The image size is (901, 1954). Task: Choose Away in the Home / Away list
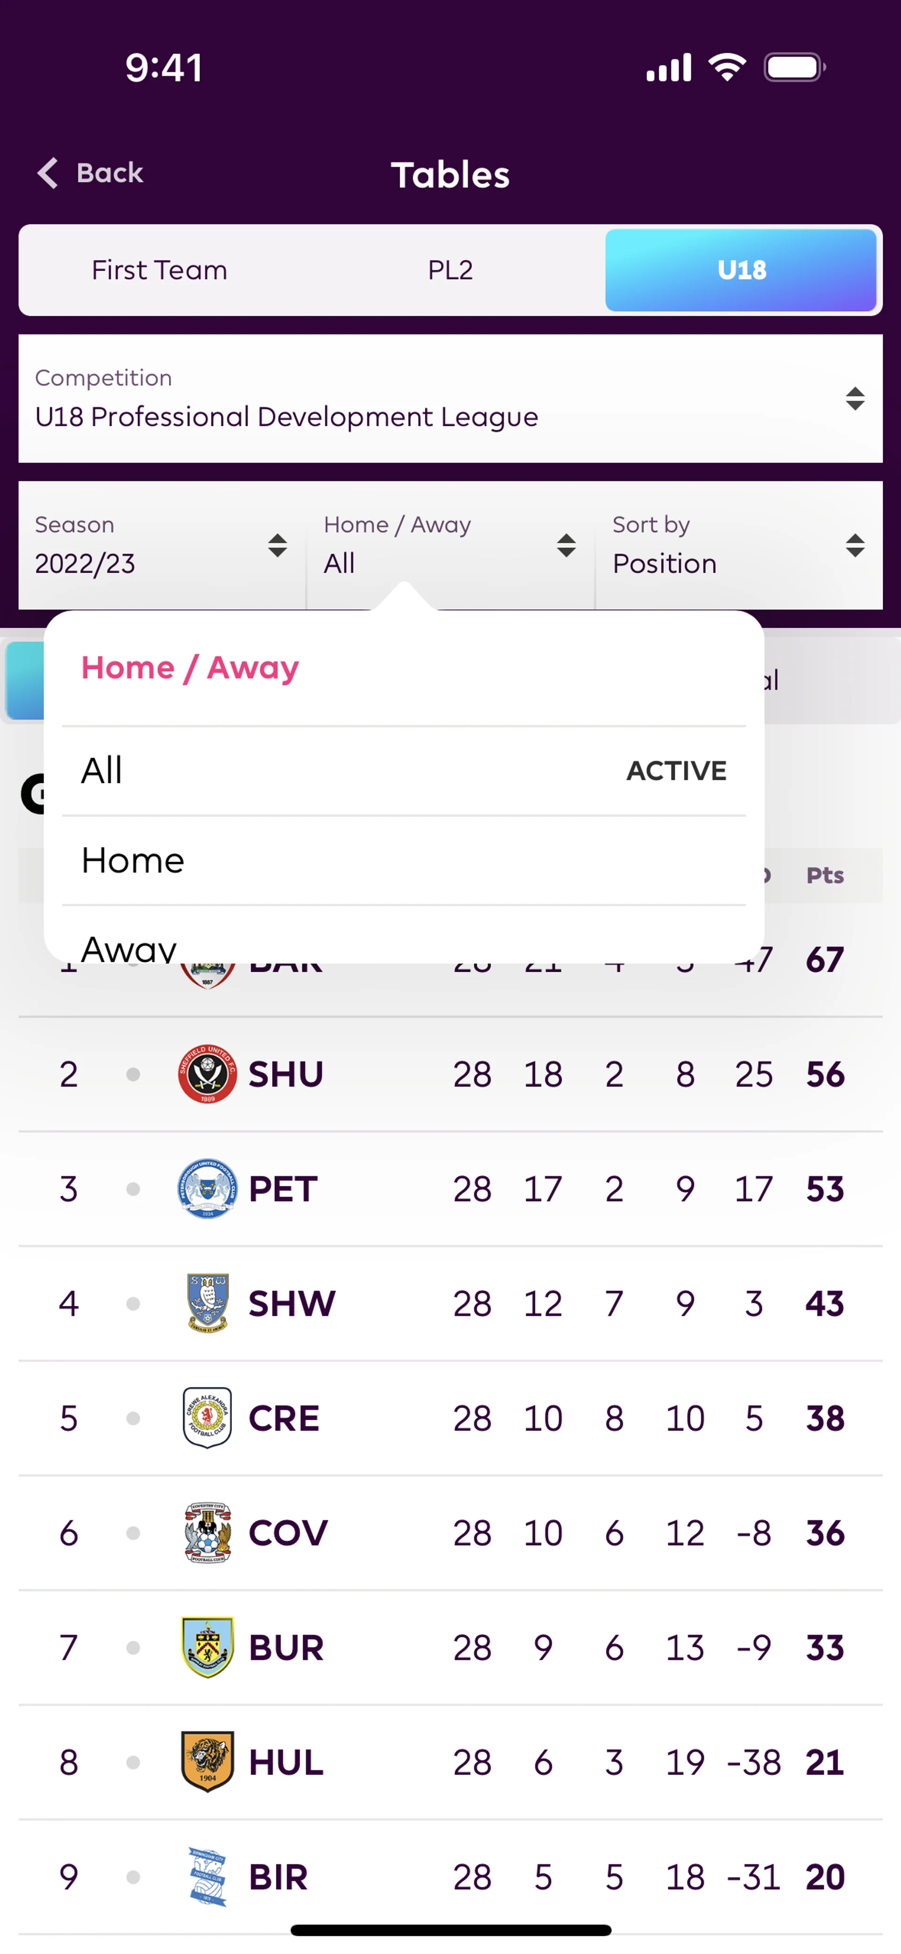click(x=404, y=945)
